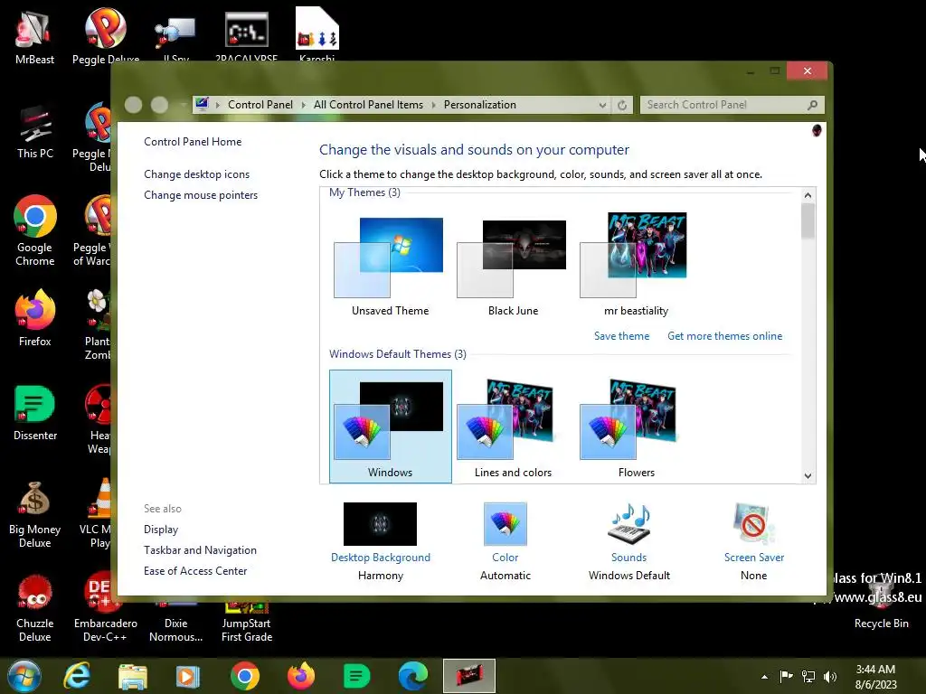Click the themes list scrollbar thumb
926x694 pixels.
808,220
